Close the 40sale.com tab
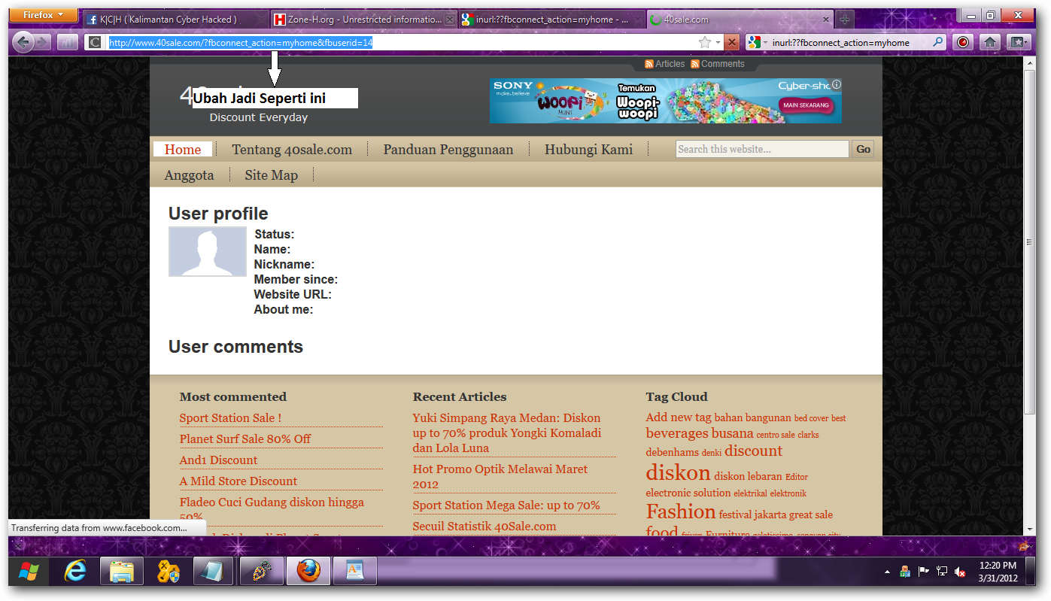This screenshot has height=601, width=1051. pos(825,20)
